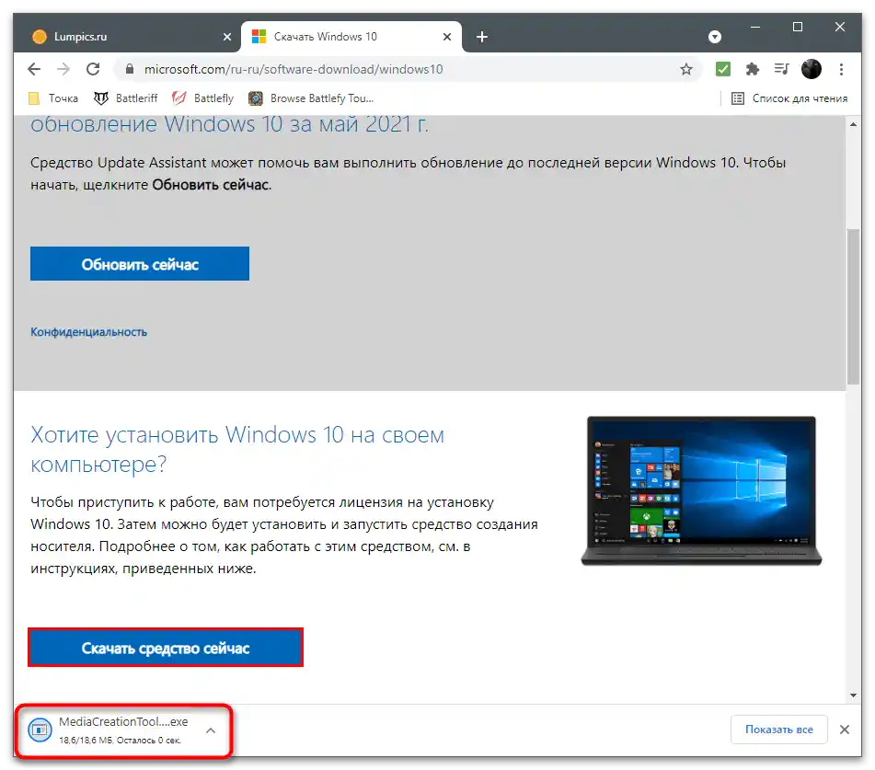
Task: Select the Скачать Windows 10 tab
Action: (x=351, y=37)
